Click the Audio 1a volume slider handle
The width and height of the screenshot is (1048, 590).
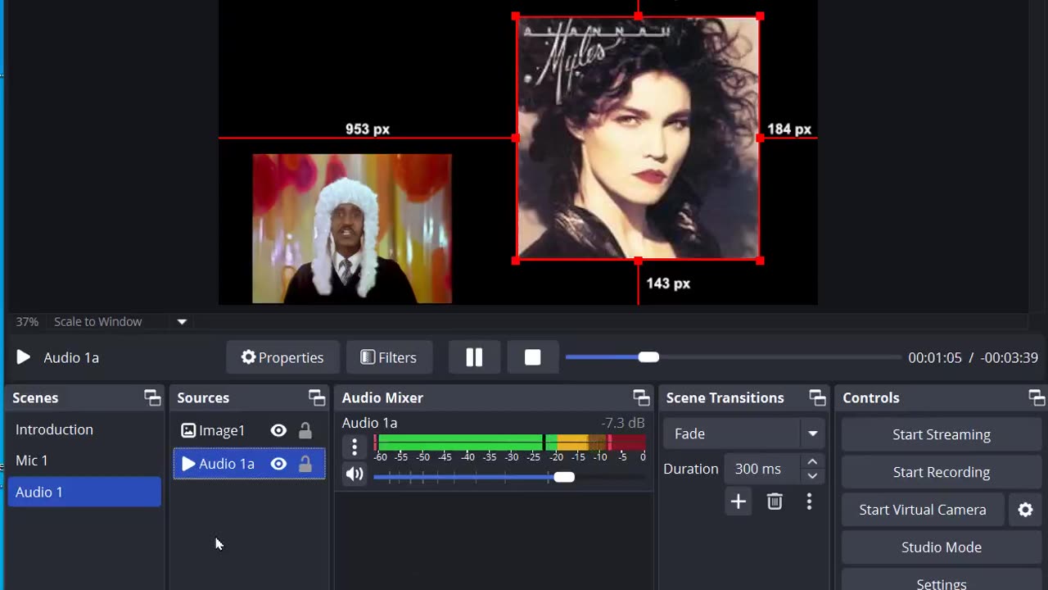point(564,477)
